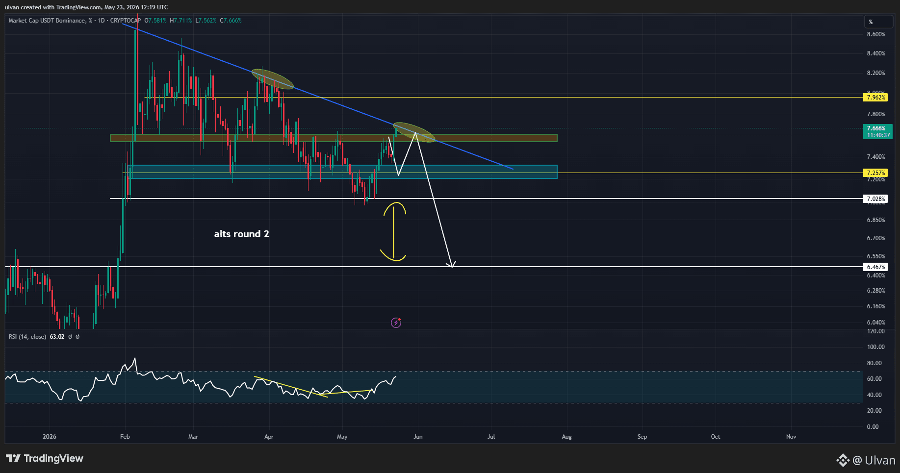Click the 7.400% price axis tick
Image resolution: width=900 pixels, height=473 pixels.
876,157
